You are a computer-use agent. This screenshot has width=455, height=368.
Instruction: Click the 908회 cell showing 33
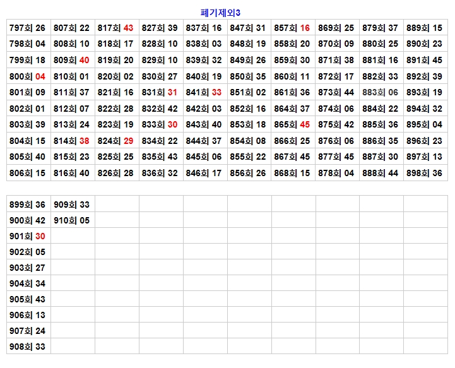28,347
